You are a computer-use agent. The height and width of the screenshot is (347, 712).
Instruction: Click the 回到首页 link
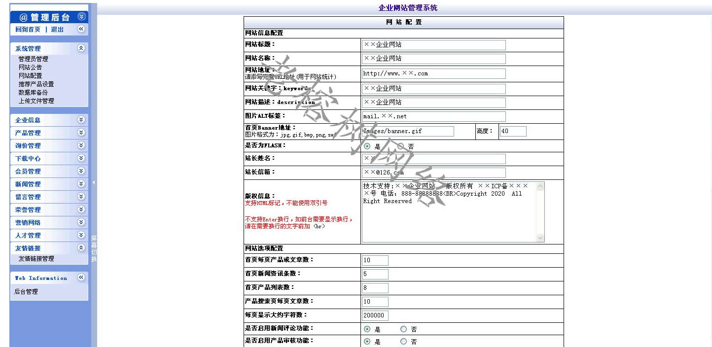[28, 30]
